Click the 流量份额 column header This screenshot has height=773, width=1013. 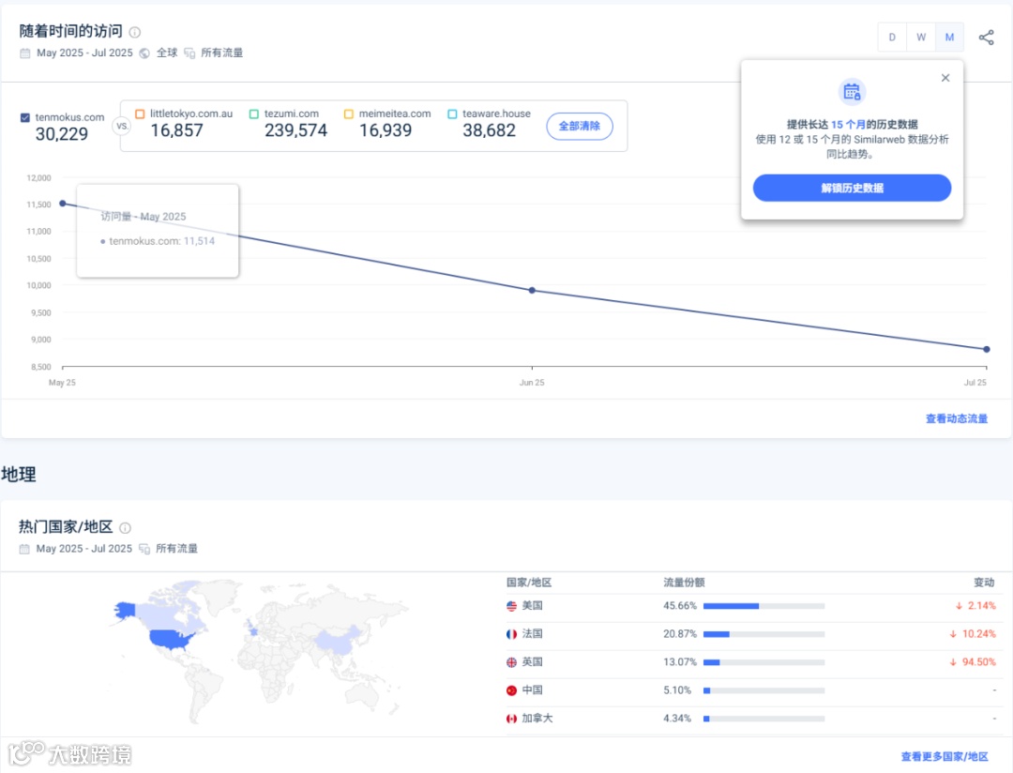click(x=684, y=583)
